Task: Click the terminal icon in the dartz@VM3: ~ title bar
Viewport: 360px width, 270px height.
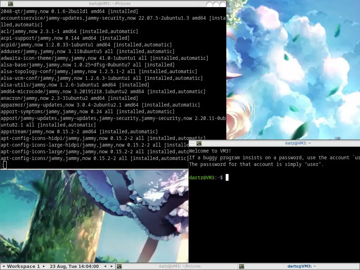Action: (x=199, y=143)
